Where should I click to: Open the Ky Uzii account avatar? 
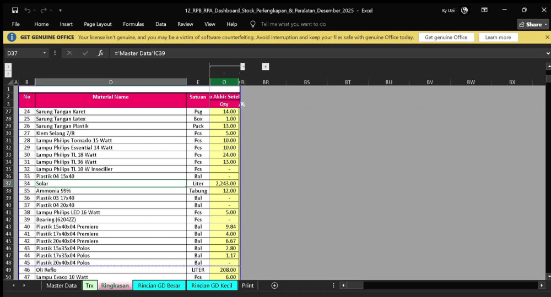(x=464, y=10)
